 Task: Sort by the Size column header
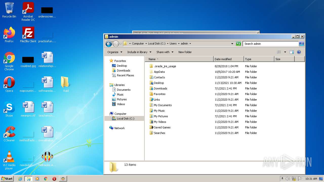(285, 59)
